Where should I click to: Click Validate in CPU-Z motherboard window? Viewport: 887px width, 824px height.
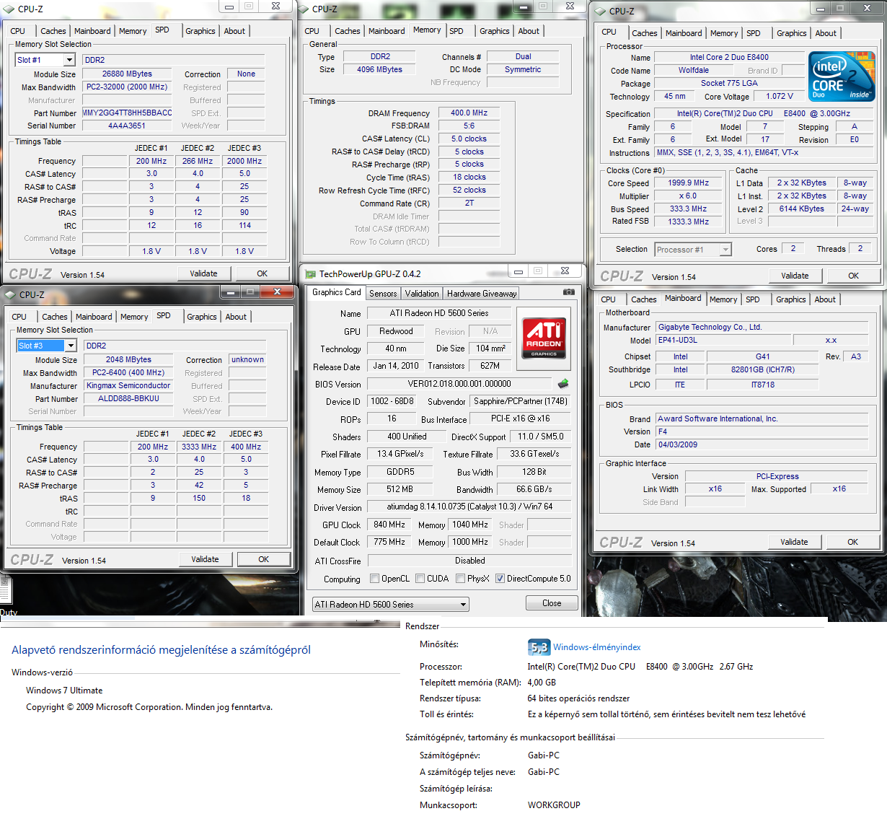(794, 542)
